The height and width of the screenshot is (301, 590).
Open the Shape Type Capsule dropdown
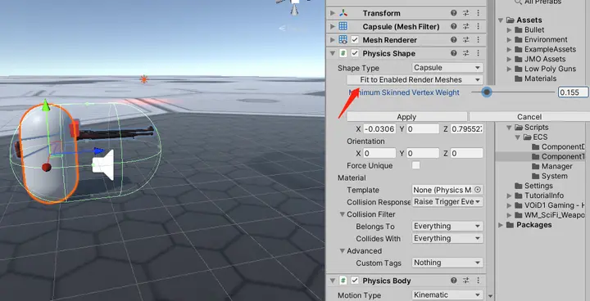tap(447, 68)
